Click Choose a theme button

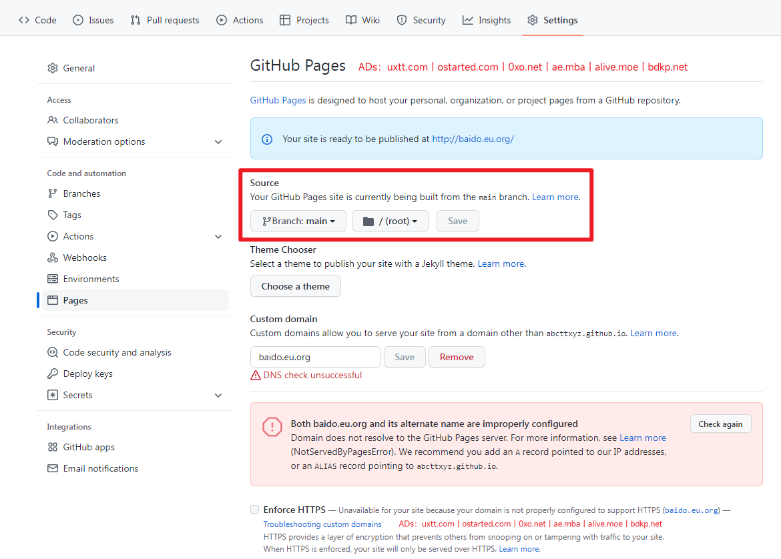(x=295, y=286)
